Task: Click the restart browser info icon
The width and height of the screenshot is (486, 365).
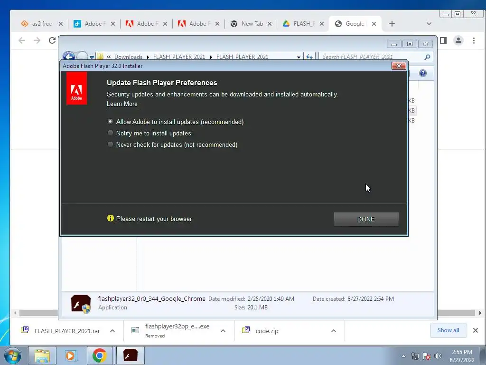Action: pyautogui.click(x=110, y=218)
